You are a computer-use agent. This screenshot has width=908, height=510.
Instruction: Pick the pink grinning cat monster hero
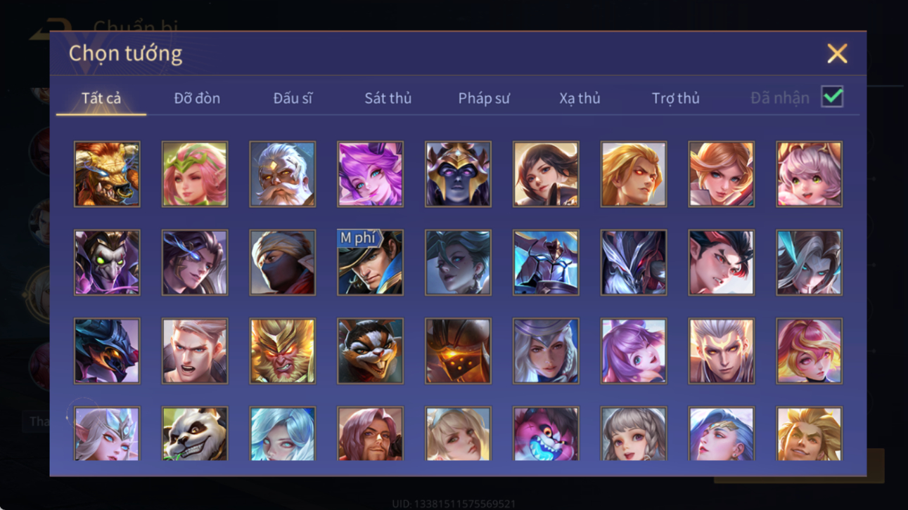click(546, 433)
